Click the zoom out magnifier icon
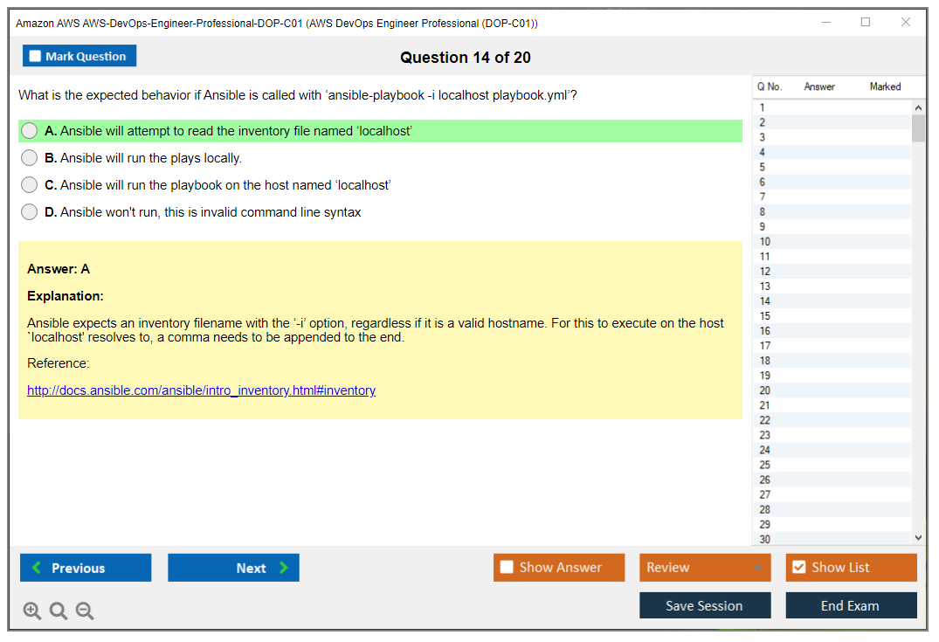939x642 pixels. [x=85, y=611]
